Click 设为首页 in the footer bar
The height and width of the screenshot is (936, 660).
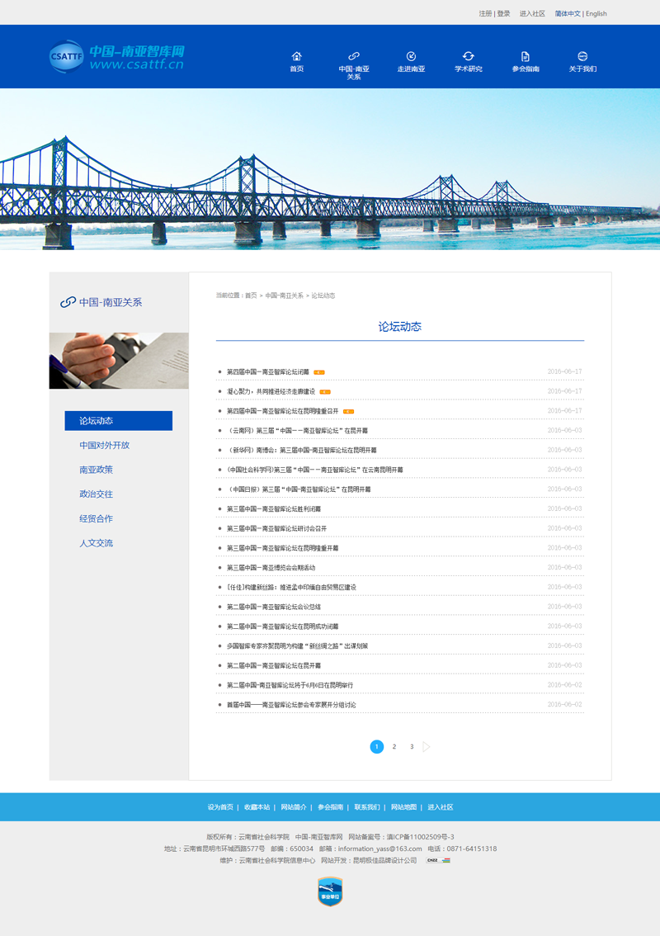[220, 807]
